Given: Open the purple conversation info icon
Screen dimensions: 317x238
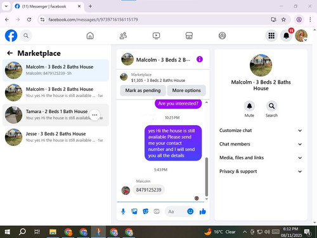Looking at the screenshot, I should (200, 59).
